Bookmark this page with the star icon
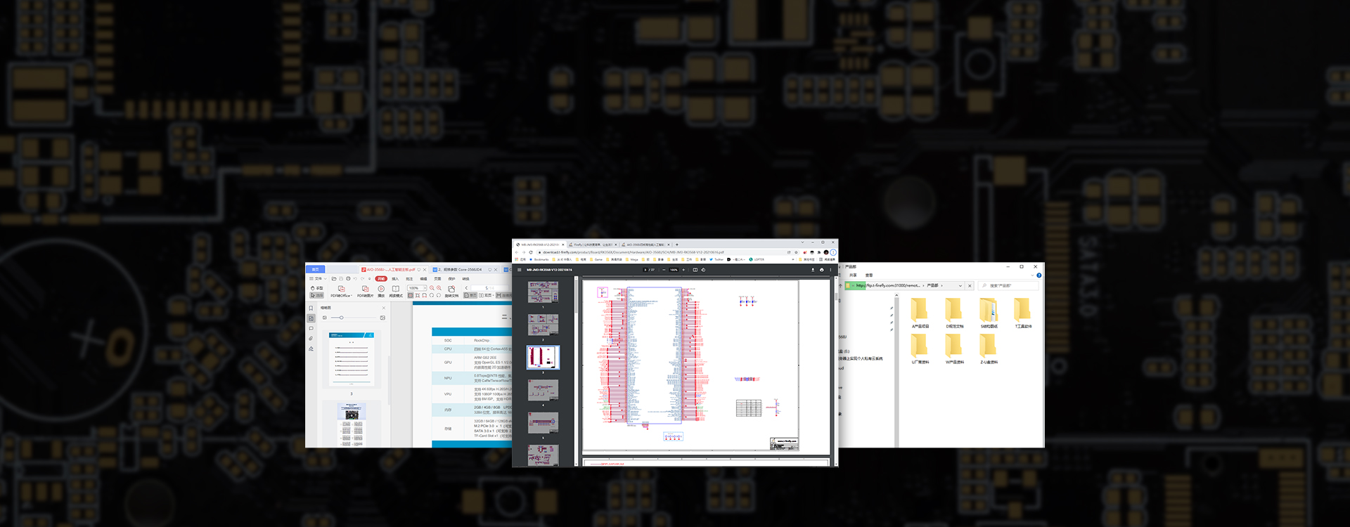Viewport: 1350px width, 527px height. point(796,252)
